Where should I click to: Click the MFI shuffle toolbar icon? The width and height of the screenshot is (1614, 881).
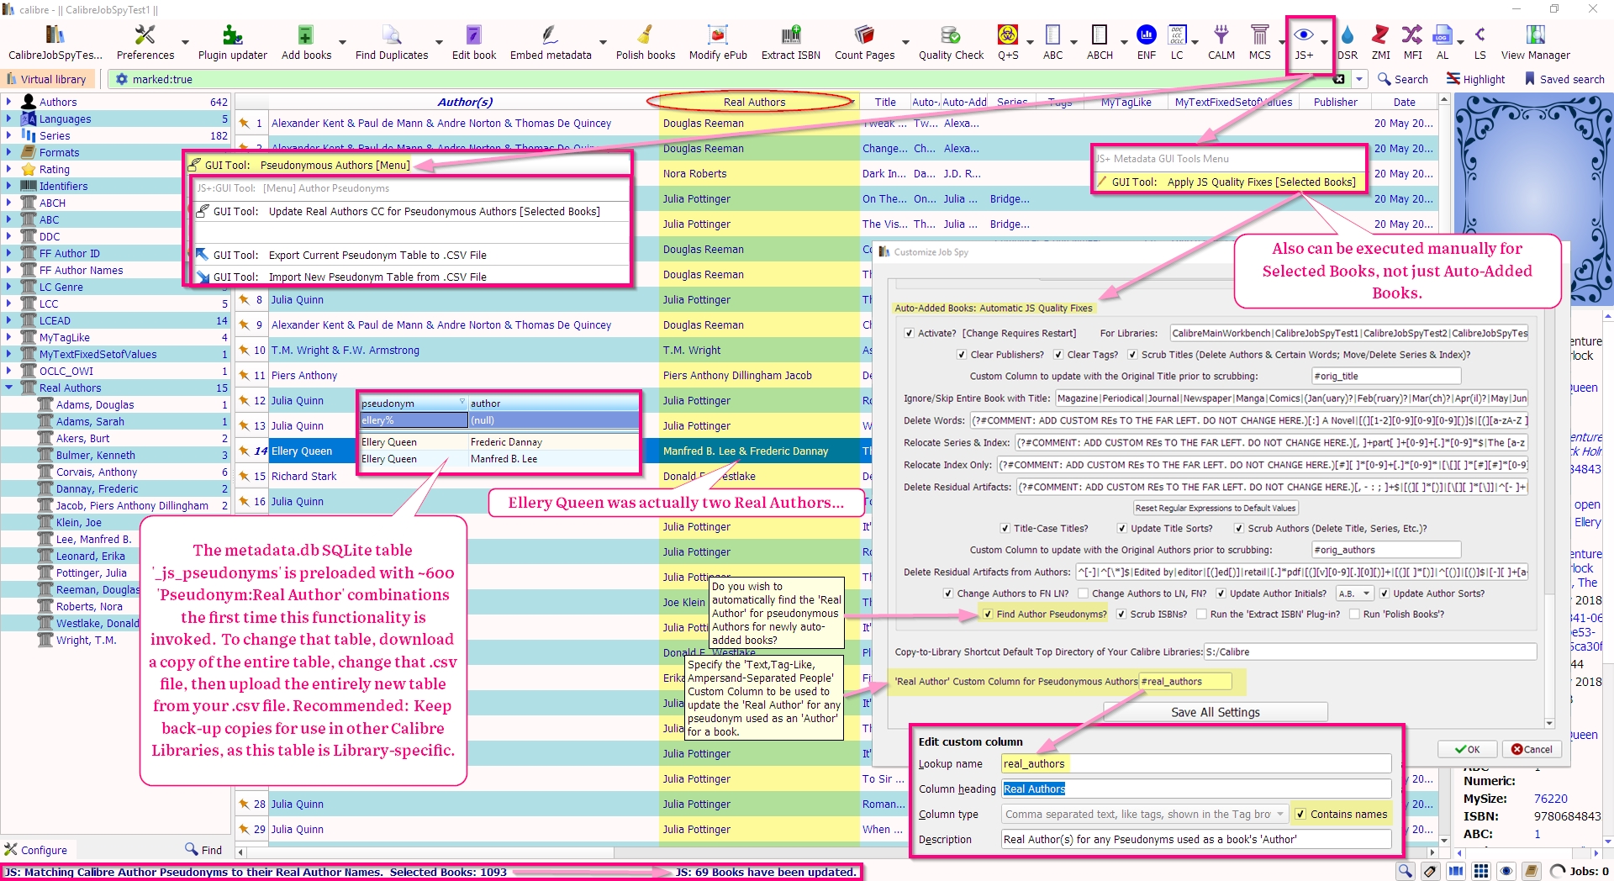1413,42
